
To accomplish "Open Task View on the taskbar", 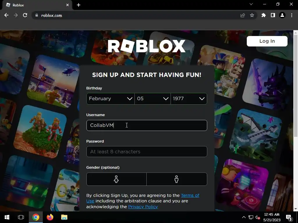I will coord(21,217).
